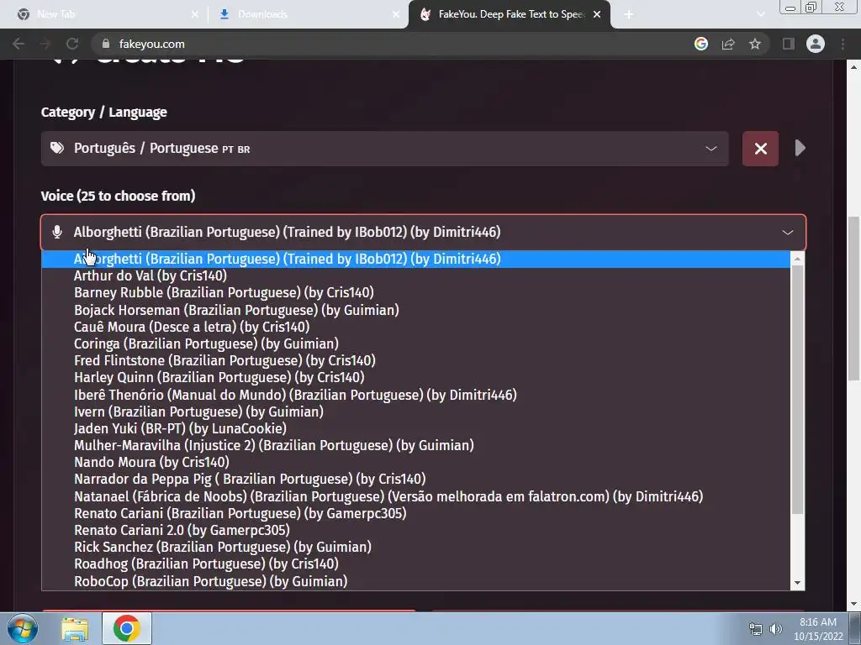
Task: Select Alborghetti highlighted voice option
Action: point(415,259)
